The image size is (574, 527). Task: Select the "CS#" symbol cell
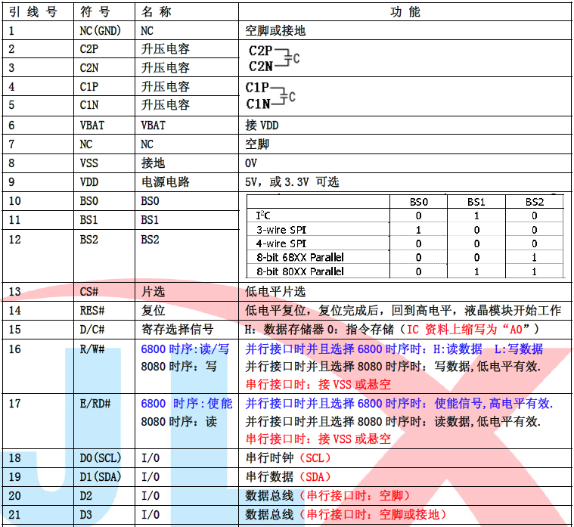click(x=88, y=292)
